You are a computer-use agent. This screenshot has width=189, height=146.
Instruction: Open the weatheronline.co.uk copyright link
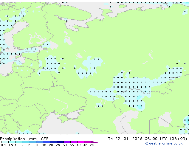coord(164,143)
